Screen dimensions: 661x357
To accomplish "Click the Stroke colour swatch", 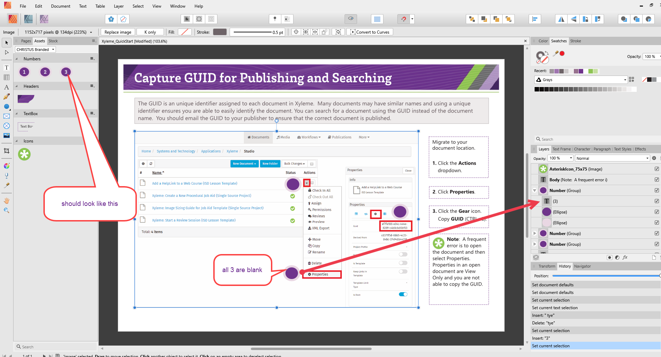I will (220, 32).
